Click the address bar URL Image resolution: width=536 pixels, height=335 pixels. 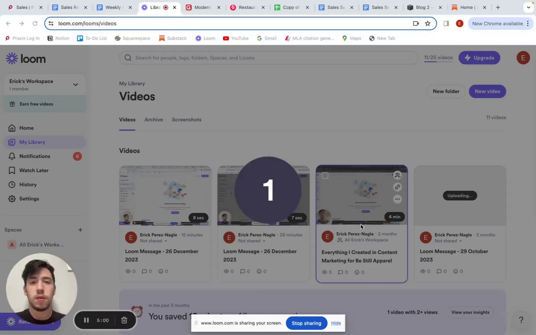pos(87,23)
